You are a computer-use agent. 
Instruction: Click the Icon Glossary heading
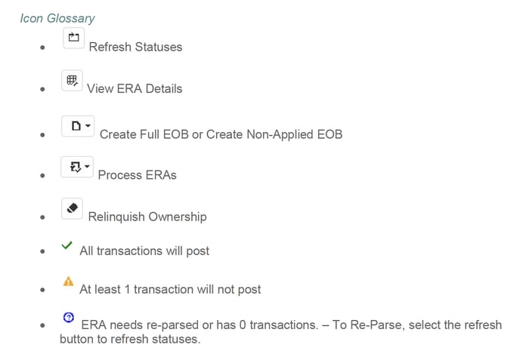(57, 17)
